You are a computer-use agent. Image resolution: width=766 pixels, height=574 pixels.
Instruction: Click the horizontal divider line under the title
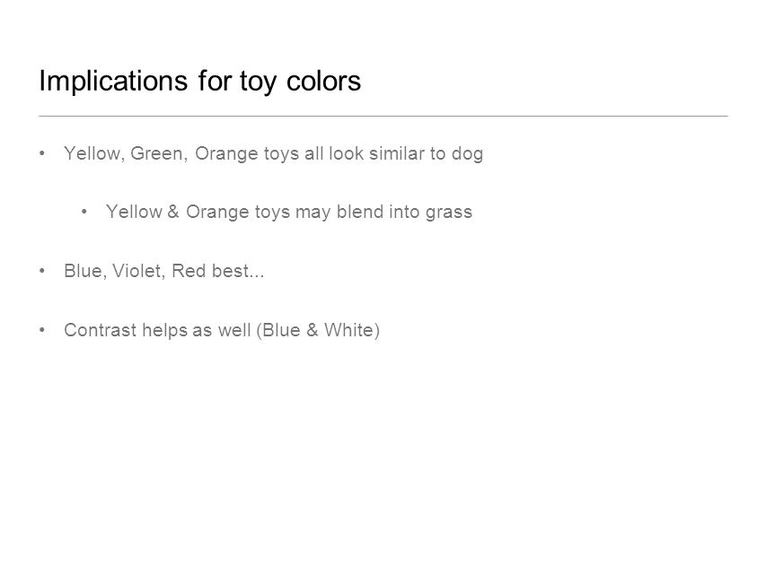point(383,117)
